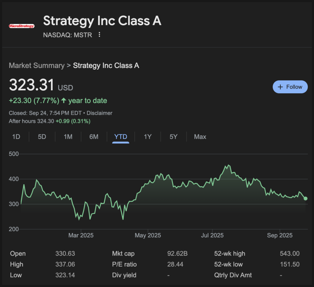Click the Follow button

click(x=290, y=87)
